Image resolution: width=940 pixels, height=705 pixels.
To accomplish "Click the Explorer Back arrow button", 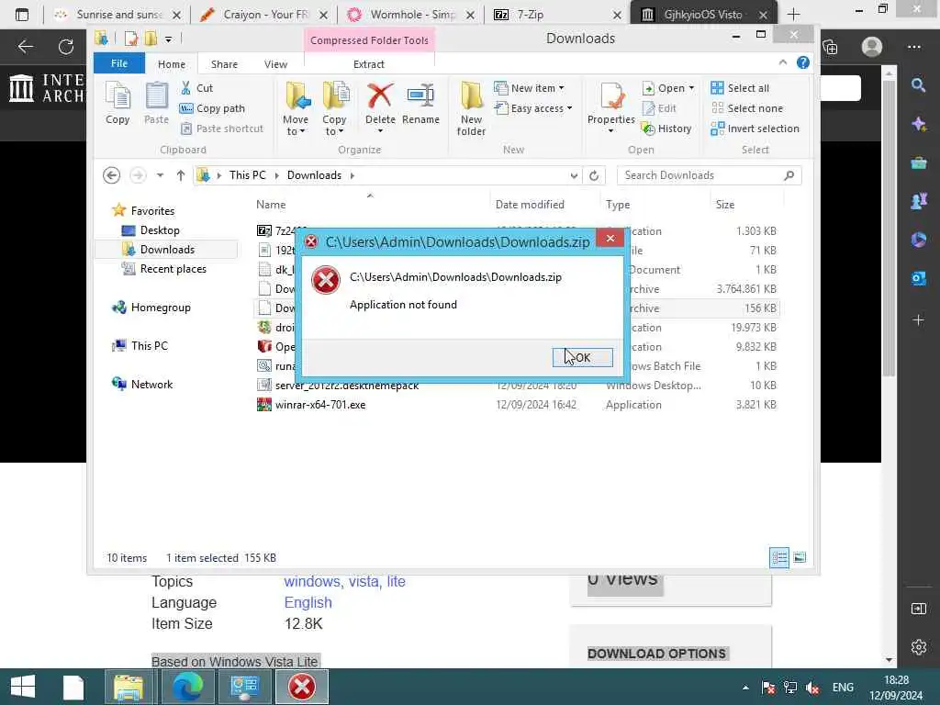I will pos(111,175).
